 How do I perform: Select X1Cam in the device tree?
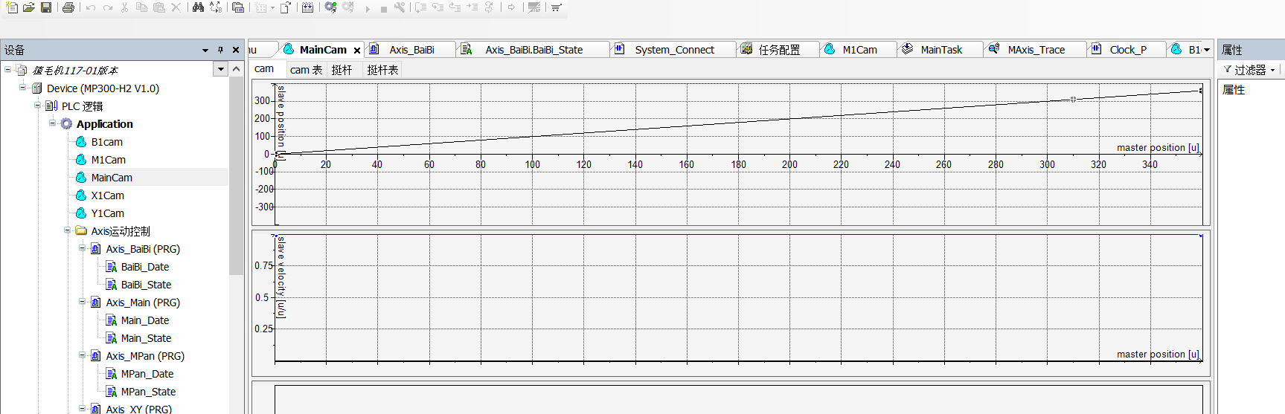pyautogui.click(x=107, y=195)
